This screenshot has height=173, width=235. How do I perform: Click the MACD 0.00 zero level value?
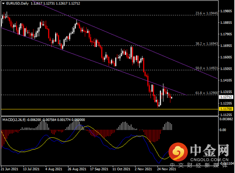click(x=223, y=130)
